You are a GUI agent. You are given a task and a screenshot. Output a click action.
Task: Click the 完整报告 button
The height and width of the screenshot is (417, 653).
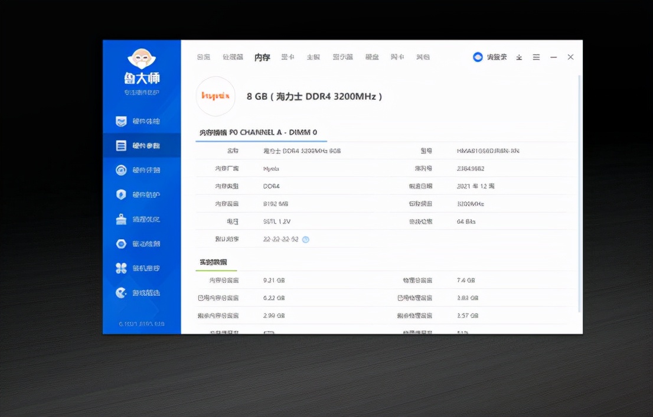(x=490, y=57)
